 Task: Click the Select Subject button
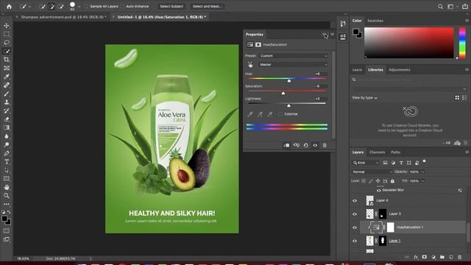pyautogui.click(x=171, y=7)
